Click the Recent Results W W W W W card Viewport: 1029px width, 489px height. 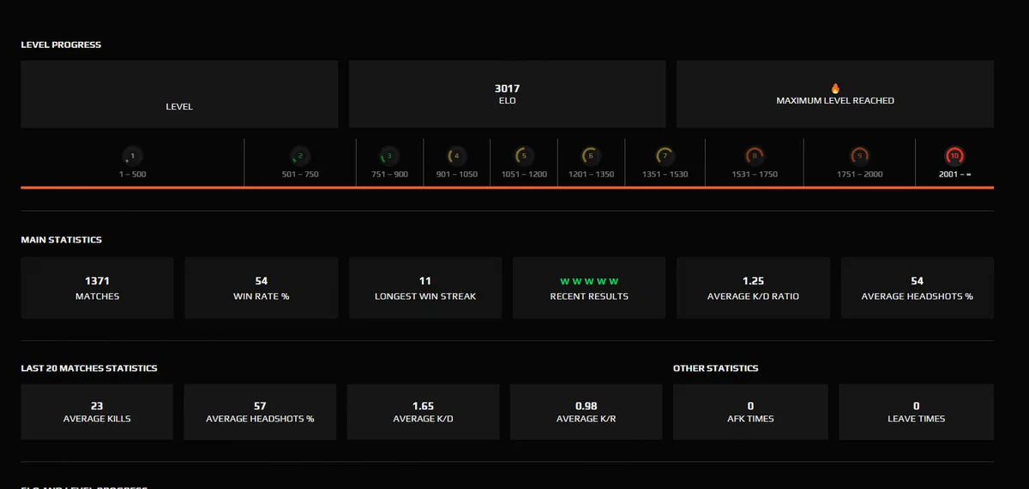pos(589,288)
